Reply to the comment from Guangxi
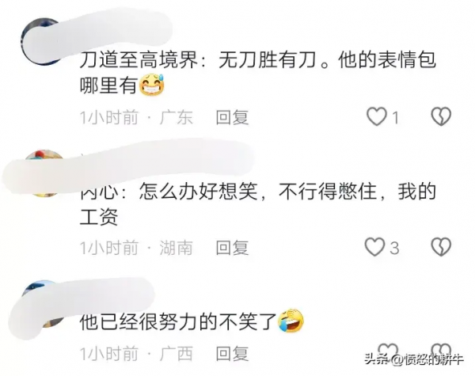 pos(232,353)
